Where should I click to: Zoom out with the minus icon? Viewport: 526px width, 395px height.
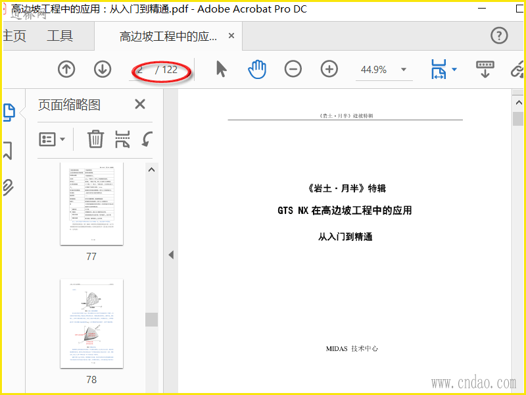[x=293, y=69]
